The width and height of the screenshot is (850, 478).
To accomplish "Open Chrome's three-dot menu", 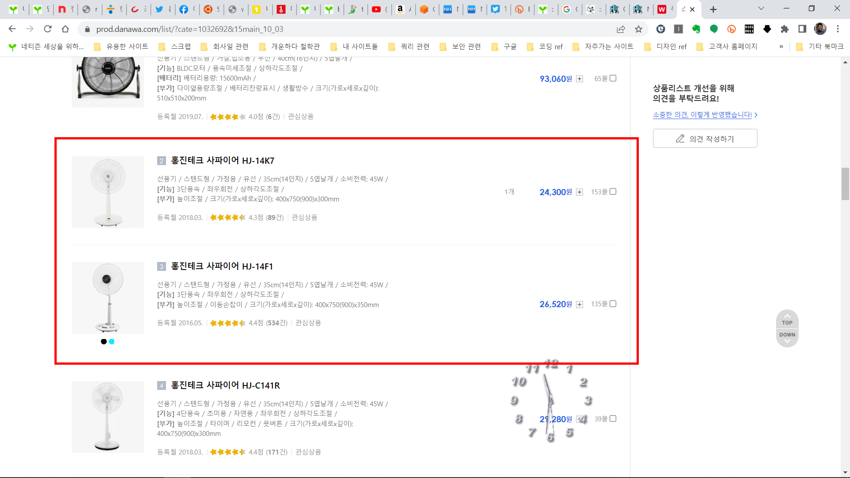I will click(838, 29).
